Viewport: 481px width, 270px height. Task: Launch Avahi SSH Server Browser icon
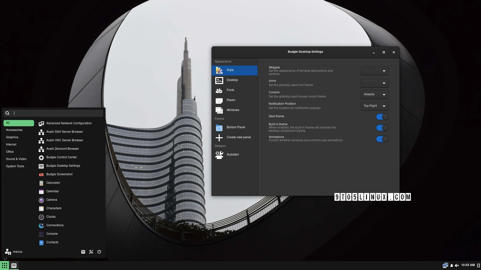pos(41,132)
